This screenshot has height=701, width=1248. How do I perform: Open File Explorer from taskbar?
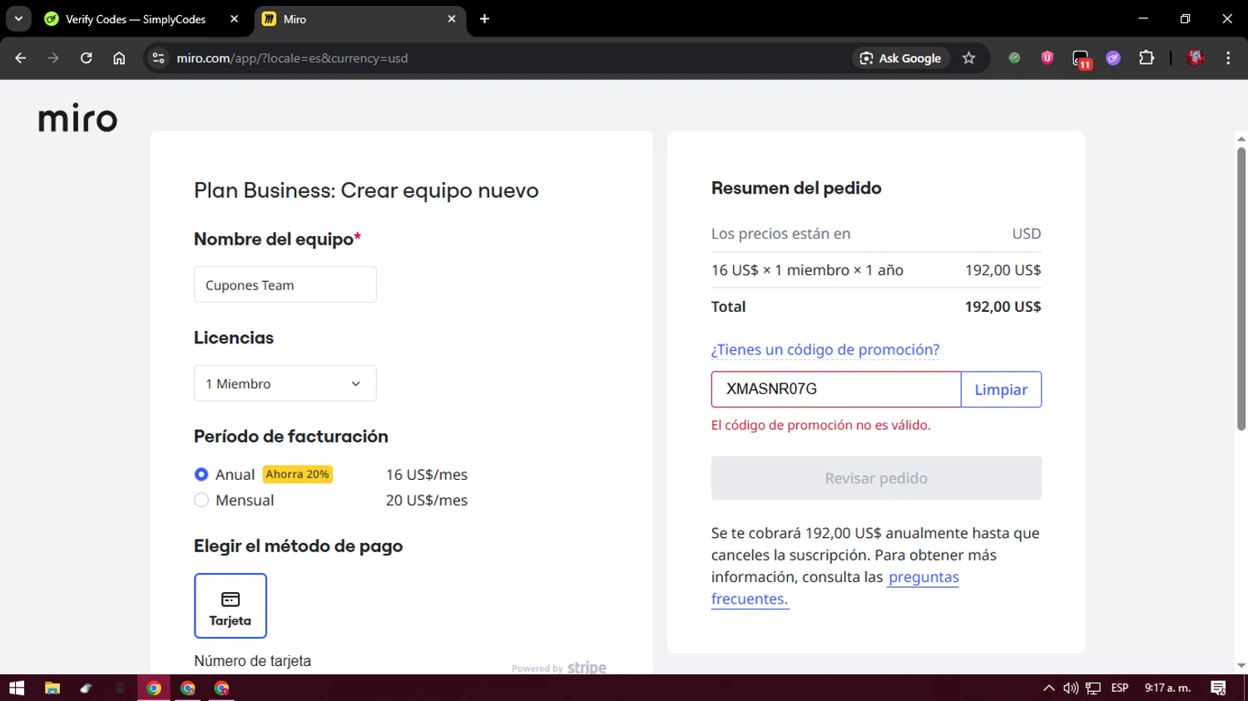(52, 688)
